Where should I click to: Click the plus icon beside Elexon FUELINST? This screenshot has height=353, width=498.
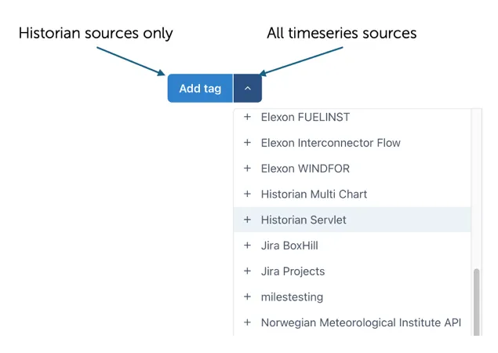point(247,117)
